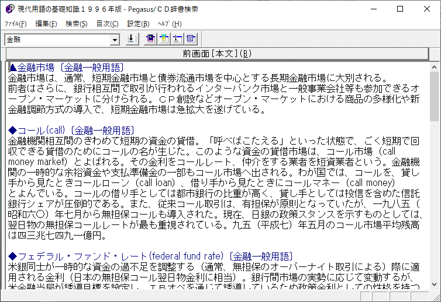Click the text 'は四三兆七四九一億円'
The width and height of the screenshot is (441, 302).
click(54, 236)
